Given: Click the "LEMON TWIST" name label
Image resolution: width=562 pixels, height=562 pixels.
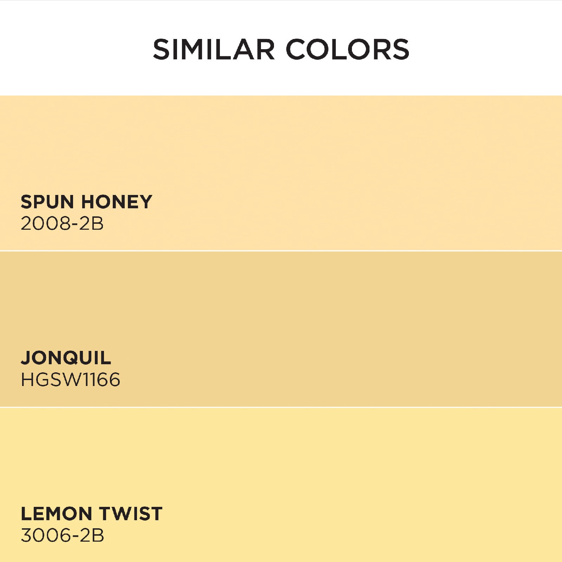Looking at the screenshot, I should click(92, 514).
